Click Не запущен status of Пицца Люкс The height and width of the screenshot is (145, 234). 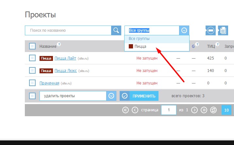[x=147, y=71]
